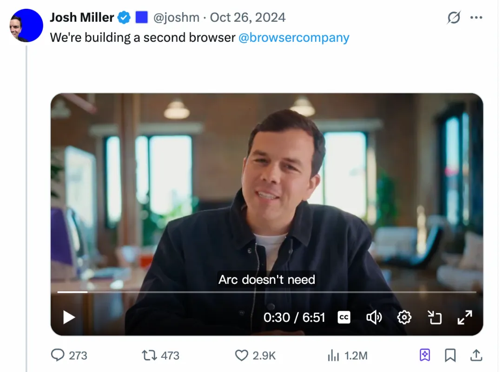The width and height of the screenshot is (502, 372).
Task: Like the tweet with 2.9K likes
Action: [242, 355]
